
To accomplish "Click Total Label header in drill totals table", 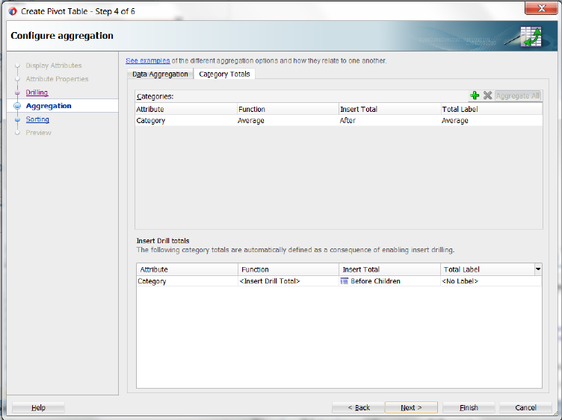I will (487, 269).
